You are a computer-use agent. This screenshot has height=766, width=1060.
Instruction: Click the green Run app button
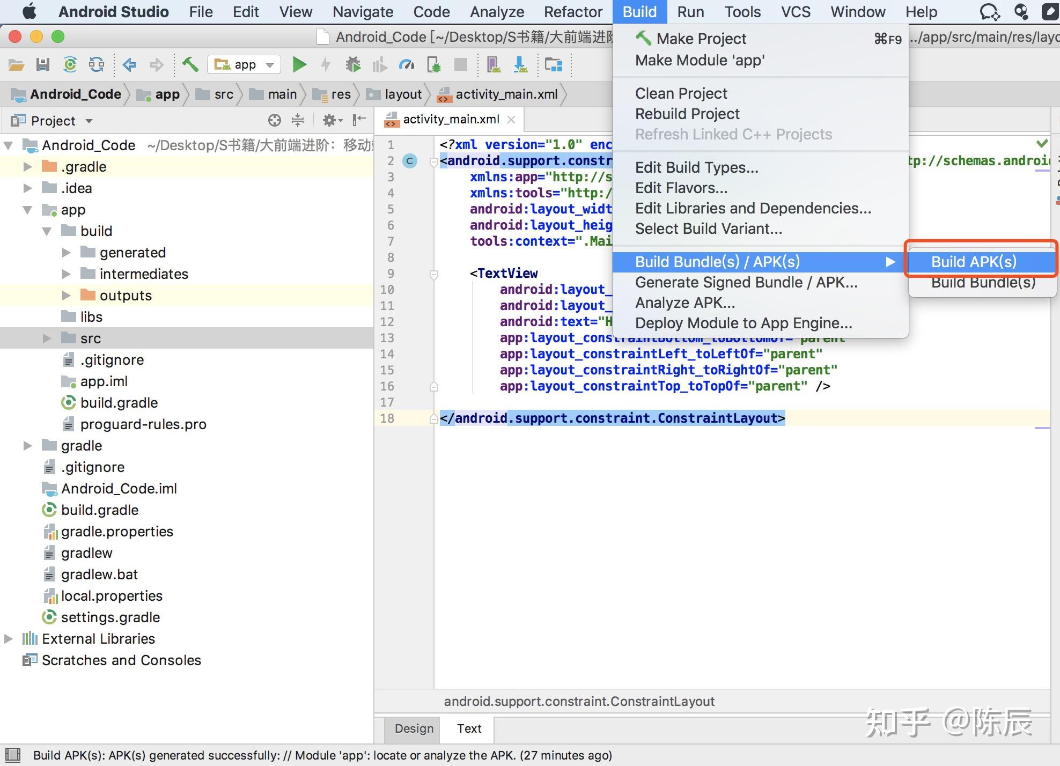click(x=299, y=65)
